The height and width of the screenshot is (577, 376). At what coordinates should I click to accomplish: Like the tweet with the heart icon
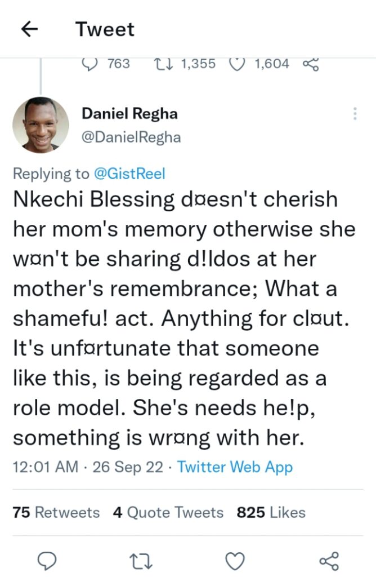pos(235,562)
